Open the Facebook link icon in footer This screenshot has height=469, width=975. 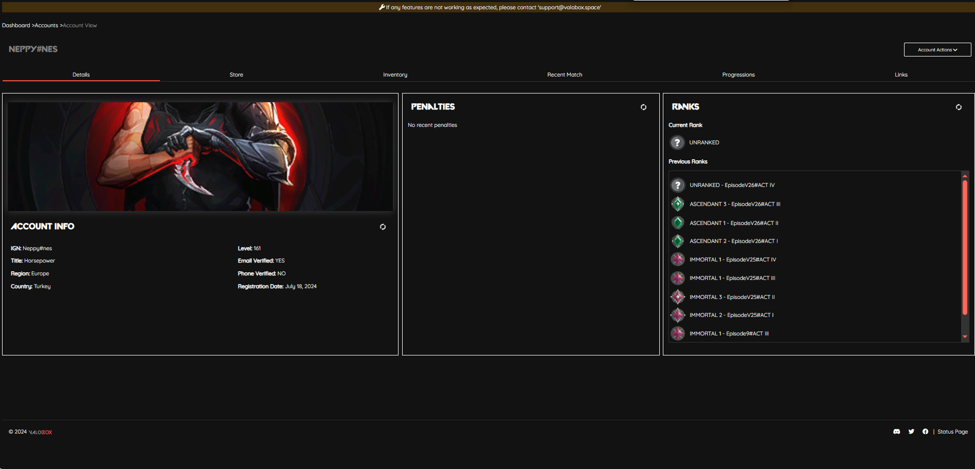[x=925, y=432]
